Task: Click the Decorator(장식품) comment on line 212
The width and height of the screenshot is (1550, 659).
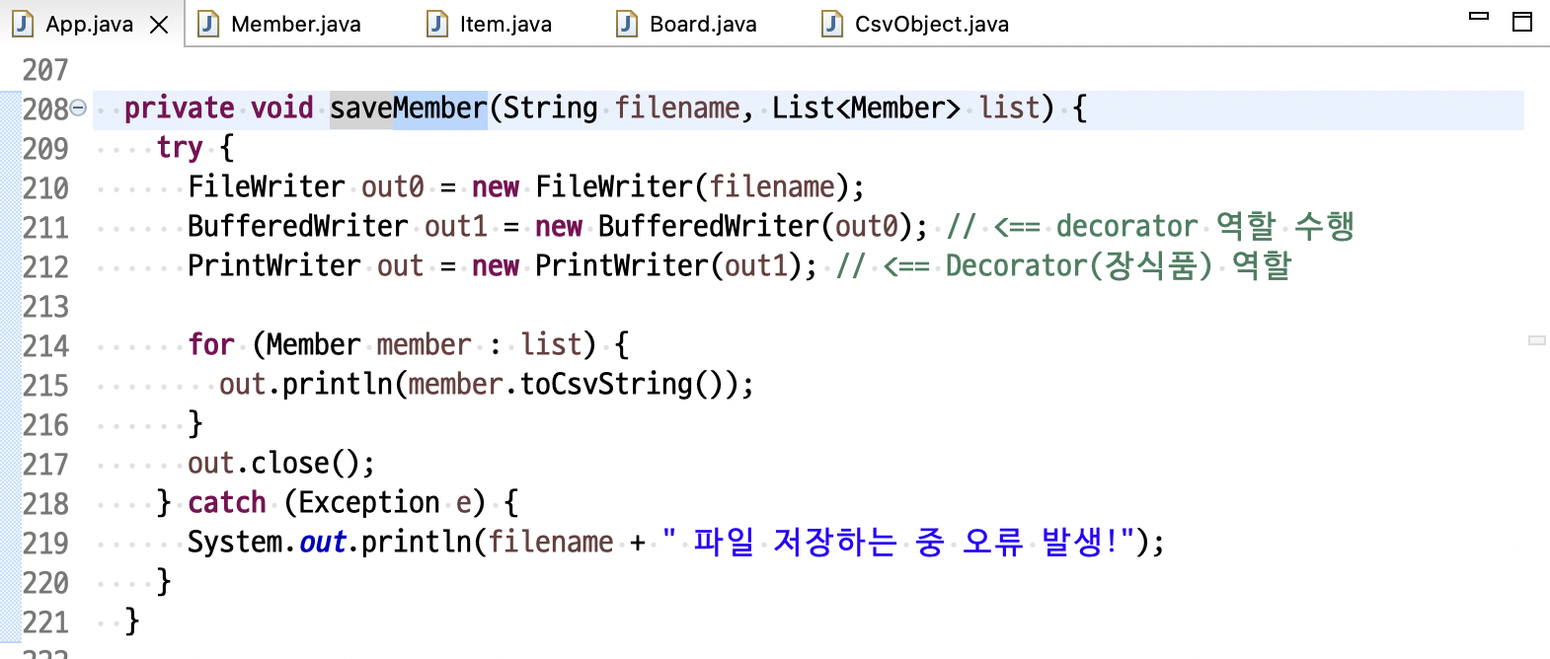Action: [x=1064, y=265]
